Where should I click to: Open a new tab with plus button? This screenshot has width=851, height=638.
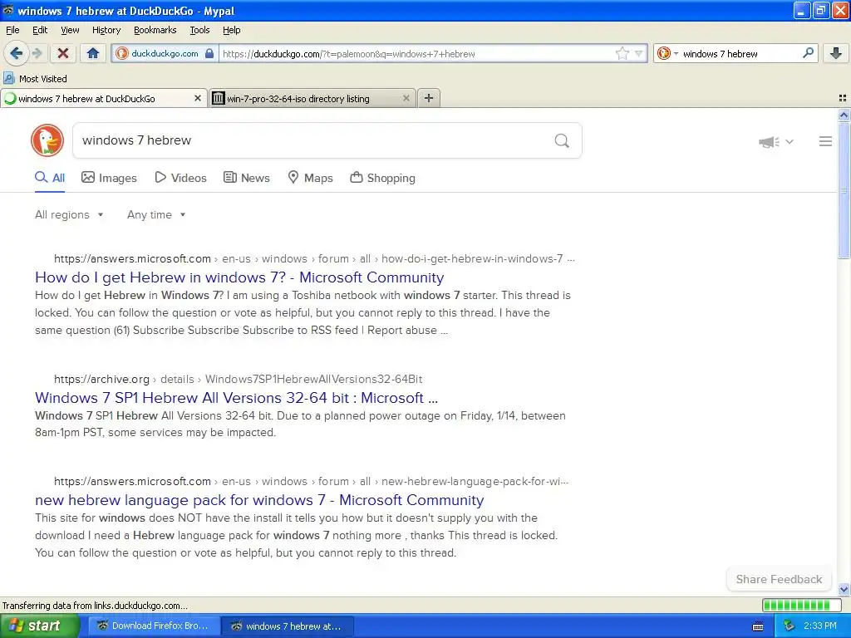(x=429, y=98)
